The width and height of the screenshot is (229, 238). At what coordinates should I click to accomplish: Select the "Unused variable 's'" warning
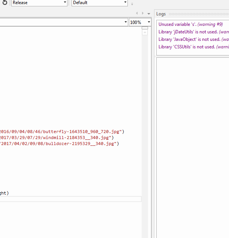[191, 24]
